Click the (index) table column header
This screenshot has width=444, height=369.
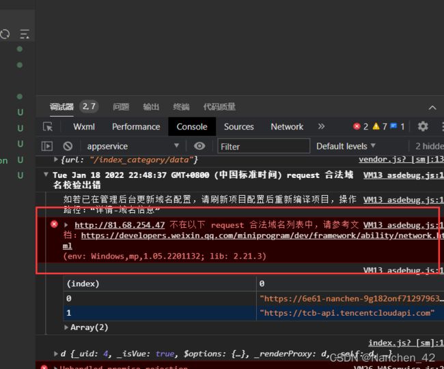pyautogui.click(x=160, y=284)
